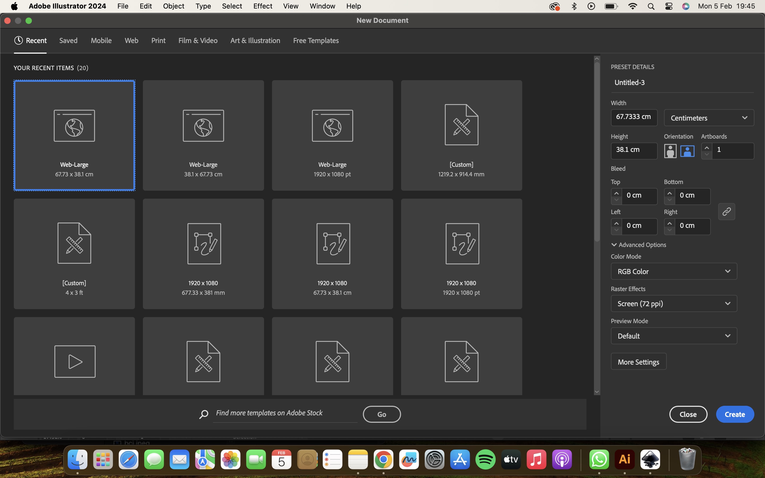Switch to the Film & Video tab
The height and width of the screenshot is (478, 765).
(198, 40)
